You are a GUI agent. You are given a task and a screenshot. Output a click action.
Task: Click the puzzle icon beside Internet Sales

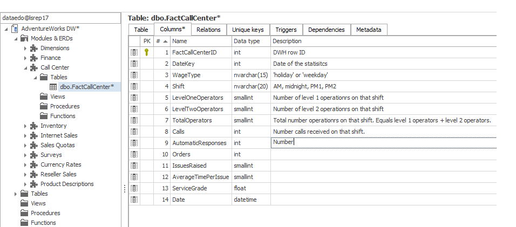tap(34, 136)
